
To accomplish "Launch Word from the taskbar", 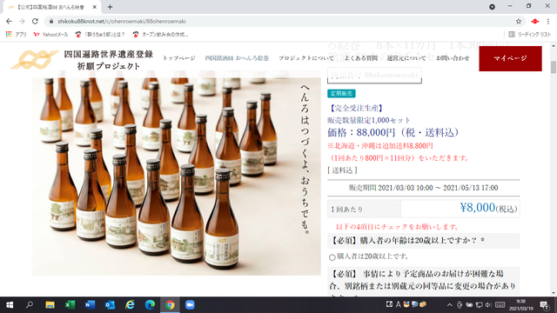I will 90,305.
